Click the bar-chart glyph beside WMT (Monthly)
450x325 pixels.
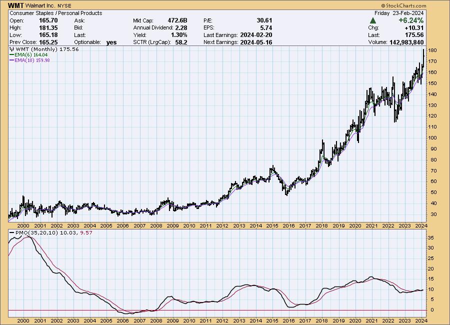[12, 49]
